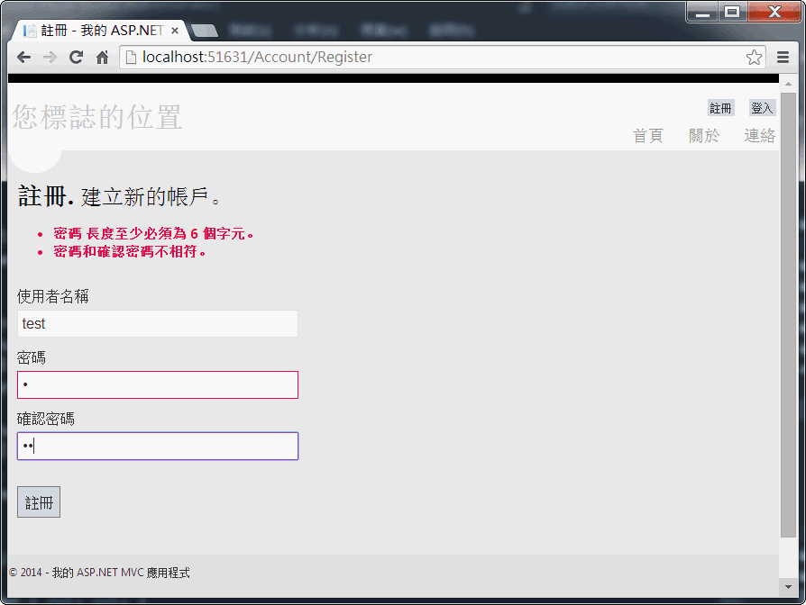Click the page scrollbar down arrow

(788, 586)
